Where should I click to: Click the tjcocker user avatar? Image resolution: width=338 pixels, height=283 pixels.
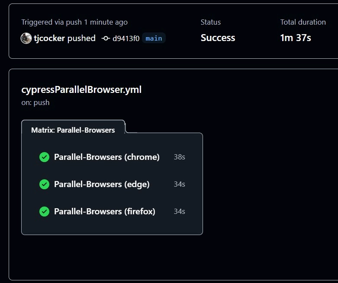26,38
